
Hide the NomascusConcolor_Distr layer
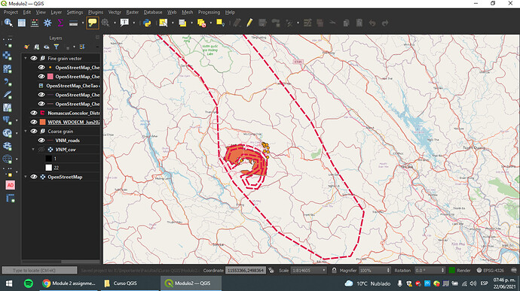point(34,113)
